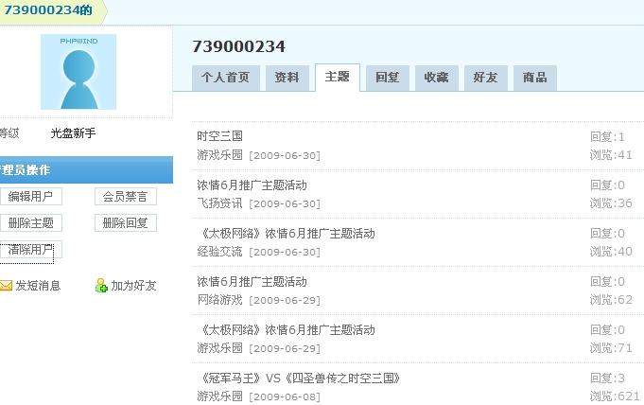This screenshot has width=644, height=405.
Task: Click the 739000234的 breadcrumb at top
Action: (x=48, y=10)
